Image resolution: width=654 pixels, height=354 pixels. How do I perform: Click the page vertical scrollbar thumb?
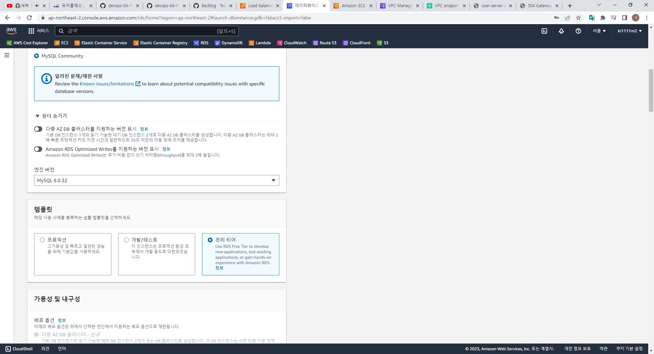coord(651,90)
